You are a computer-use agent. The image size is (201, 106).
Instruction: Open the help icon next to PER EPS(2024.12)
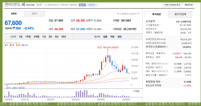pyautogui.click(x=166, y=64)
